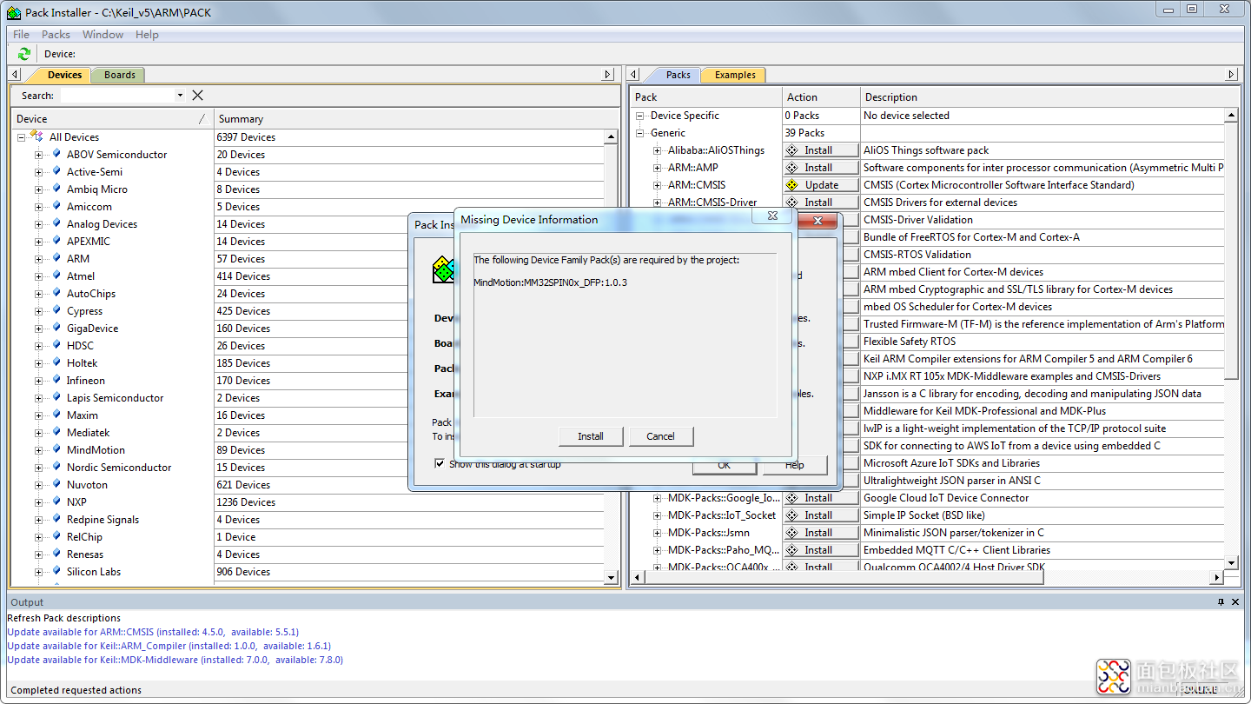This screenshot has height=704, width=1251.
Task: Expand the Alibaba::AliOSThings pack row
Action: tap(658, 150)
